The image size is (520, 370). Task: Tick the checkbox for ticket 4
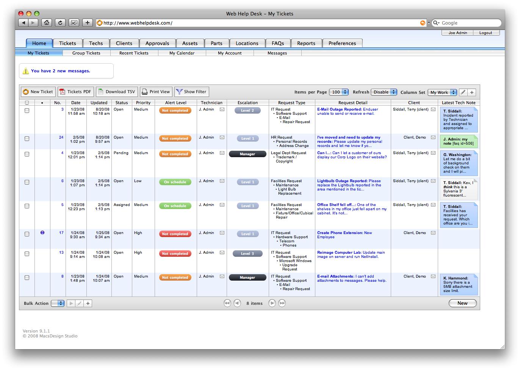(x=27, y=154)
